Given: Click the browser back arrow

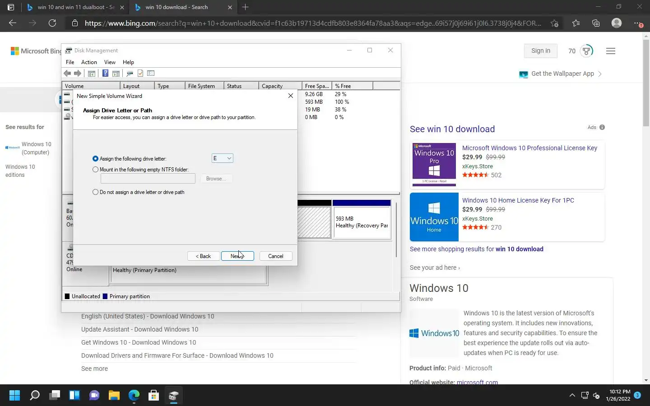Looking at the screenshot, I should click(13, 23).
